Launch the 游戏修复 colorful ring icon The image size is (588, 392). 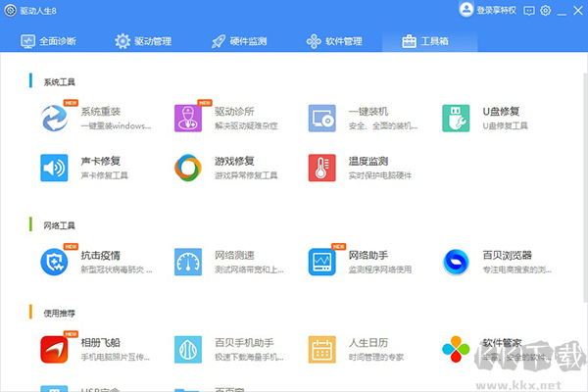pos(188,168)
